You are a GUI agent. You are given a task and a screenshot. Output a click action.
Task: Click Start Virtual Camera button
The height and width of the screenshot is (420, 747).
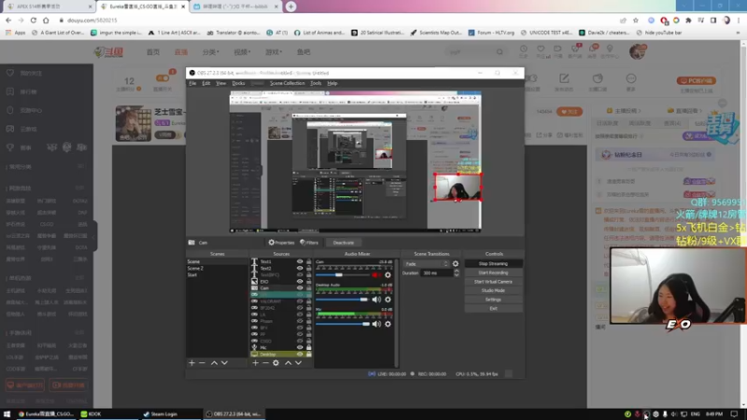click(x=493, y=282)
